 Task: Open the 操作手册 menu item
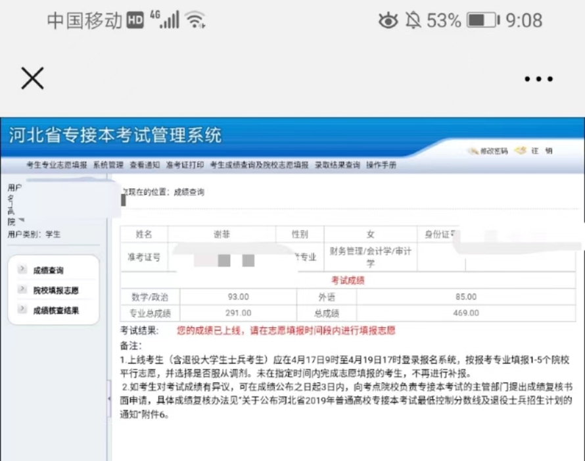[x=381, y=165]
